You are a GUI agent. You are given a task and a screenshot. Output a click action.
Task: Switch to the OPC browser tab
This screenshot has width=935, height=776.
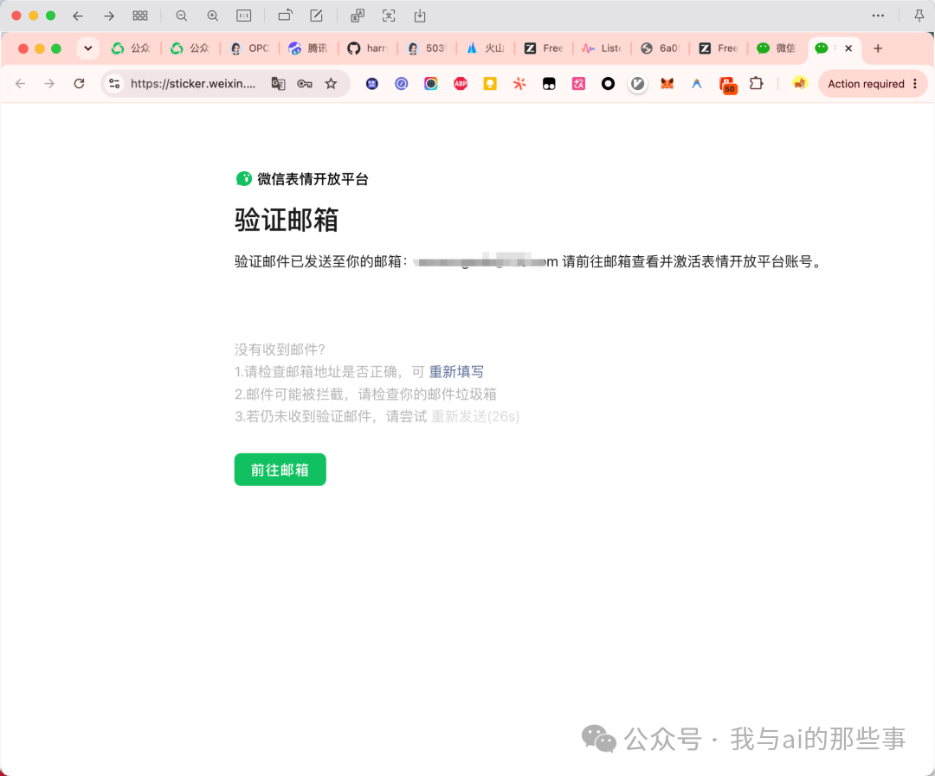click(250, 48)
